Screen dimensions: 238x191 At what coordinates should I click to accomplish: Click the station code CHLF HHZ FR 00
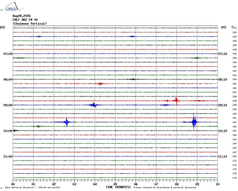tap(25, 20)
